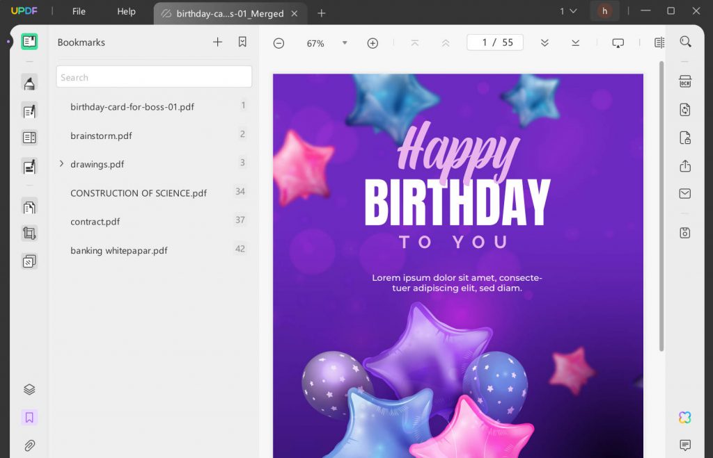Screen dimensions: 713x458
Task: Toggle the Bookmarks panel icon
Action: click(29, 418)
